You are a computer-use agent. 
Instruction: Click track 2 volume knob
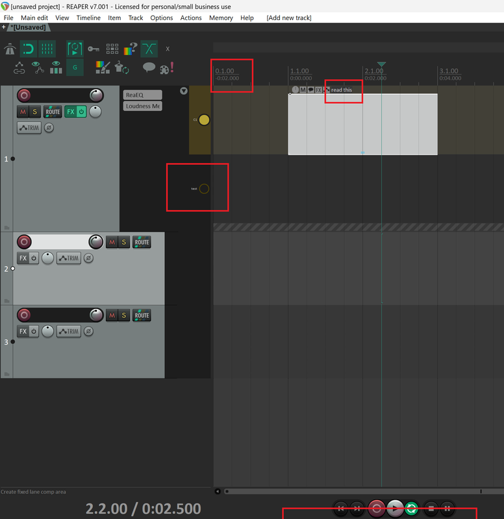(x=96, y=242)
